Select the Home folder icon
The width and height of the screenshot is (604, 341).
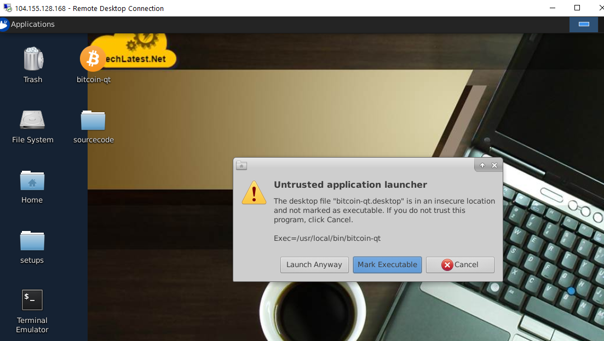click(32, 180)
